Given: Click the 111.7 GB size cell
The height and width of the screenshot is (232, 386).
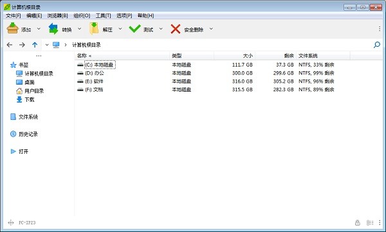Looking at the screenshot, I should click(243, 65).
